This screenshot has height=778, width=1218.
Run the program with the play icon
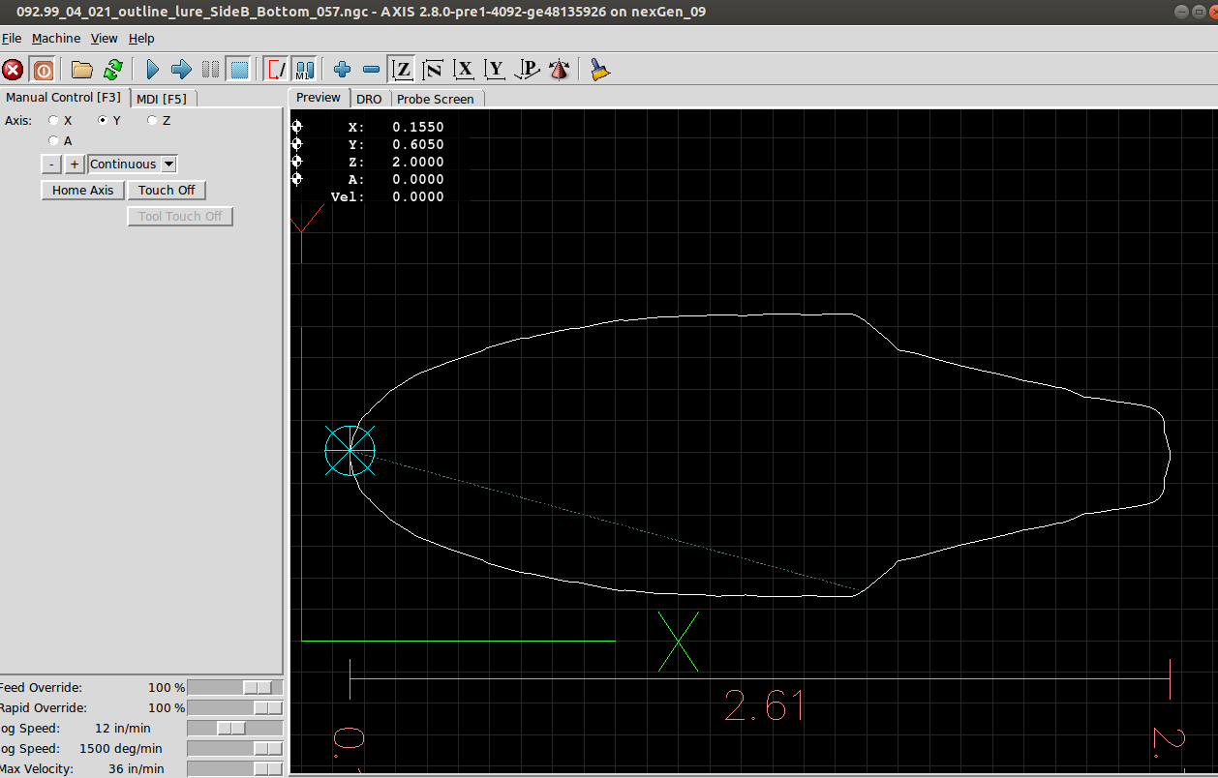[x=152, y=70]
